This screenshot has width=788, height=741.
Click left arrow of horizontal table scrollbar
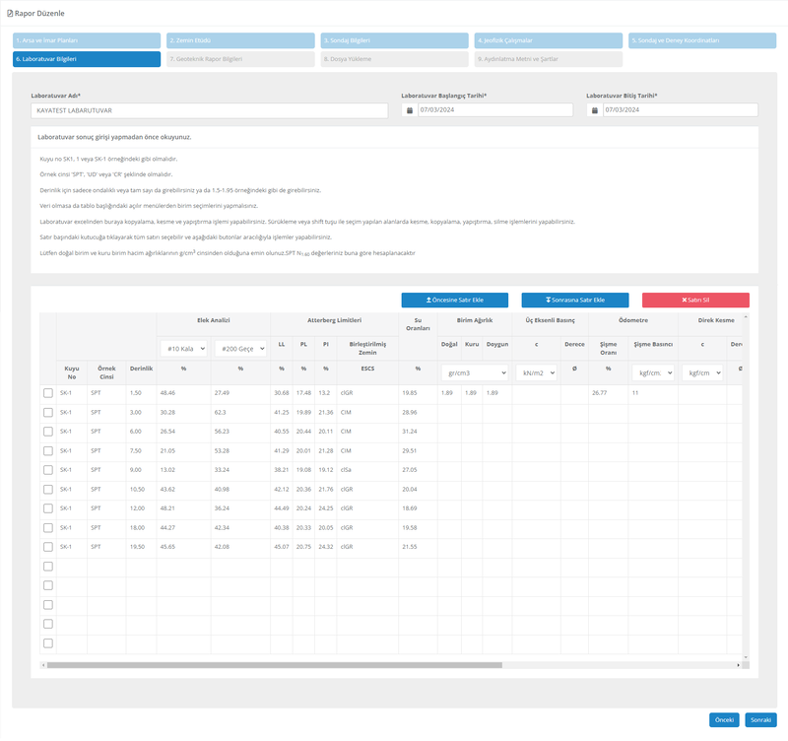pyautogui.click(x=43, y=665)
